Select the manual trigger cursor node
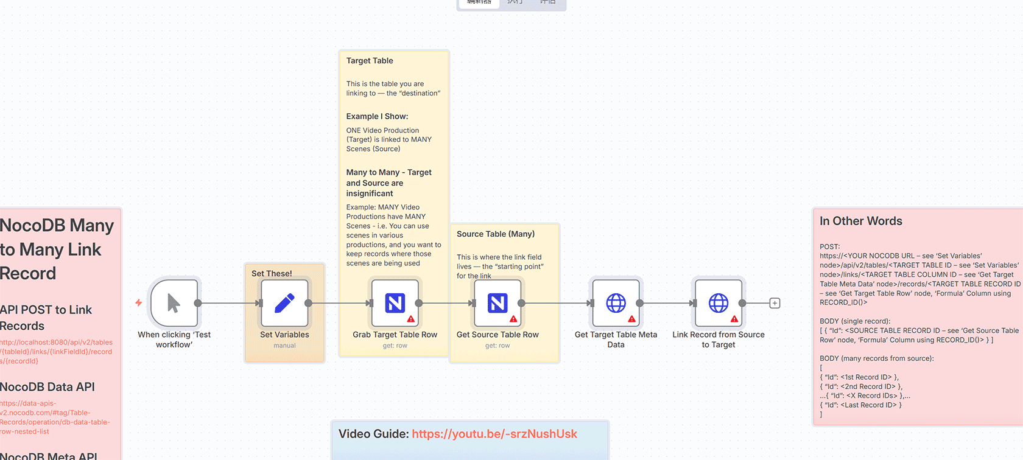The width and height of the screenshot is (1023, 460). pos(174,303)
